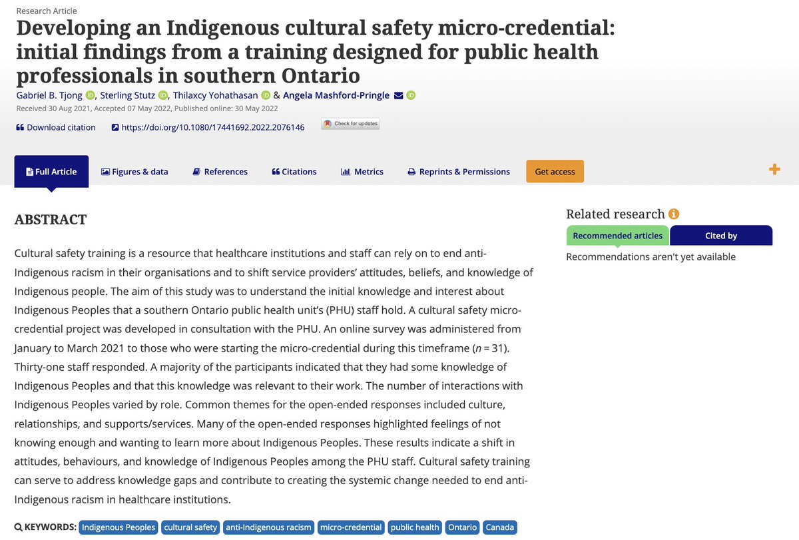The image size is (799, 540).
Task: Open Angela Mashford-Pringle's ORCID icon
Action: click(411, 95)
